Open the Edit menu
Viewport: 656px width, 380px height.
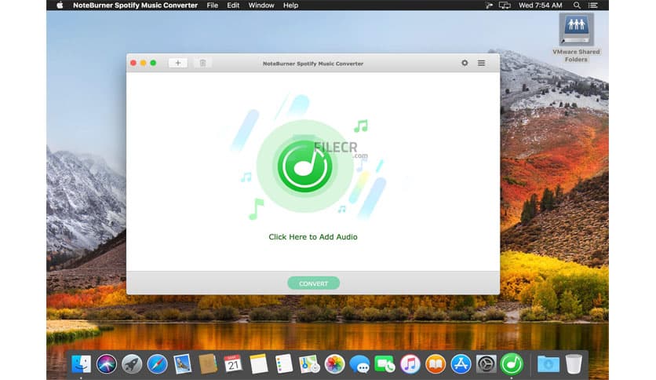pyautogui.click(x=233, y=5)
